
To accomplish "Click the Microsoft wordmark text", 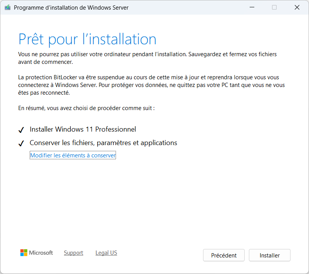I will coord(41,253).
